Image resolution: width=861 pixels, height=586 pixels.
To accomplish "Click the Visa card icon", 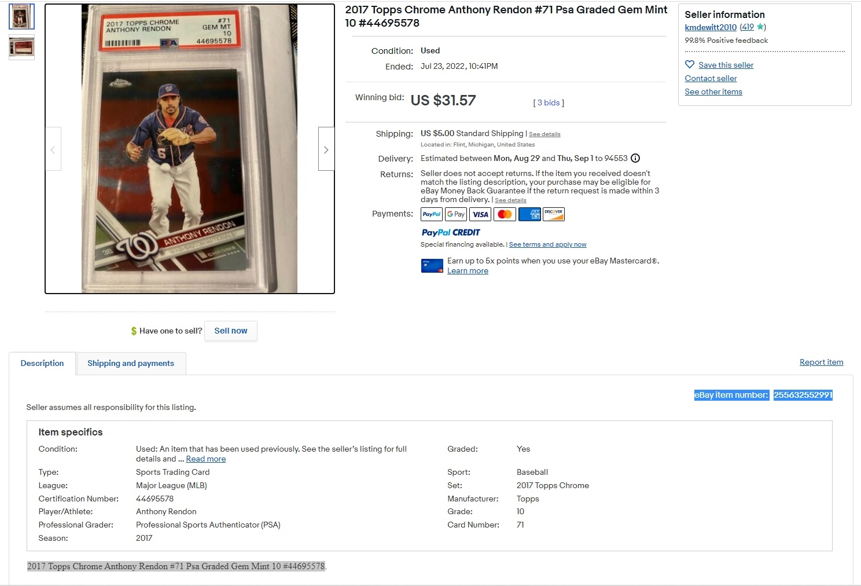I will 480,214.
